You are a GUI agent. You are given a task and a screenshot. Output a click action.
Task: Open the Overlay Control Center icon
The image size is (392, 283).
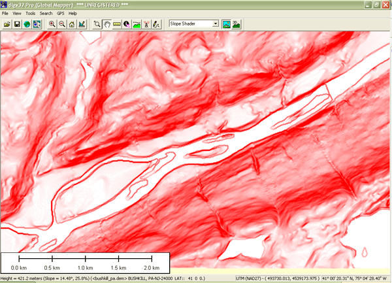(x=37, y=24)
